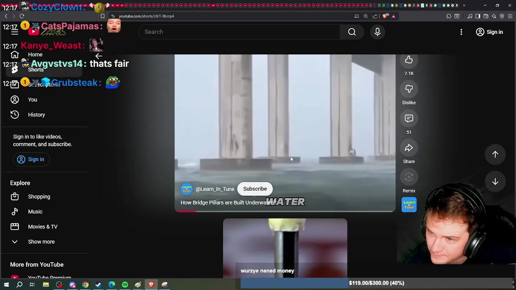Open the next Short preview thumbnail below
Image resolution: width=516 pixels, height=290 pixels.
[x=285, y=248]
